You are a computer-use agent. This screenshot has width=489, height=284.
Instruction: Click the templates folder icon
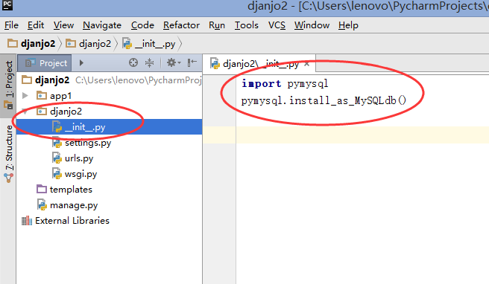click(42, 189)
